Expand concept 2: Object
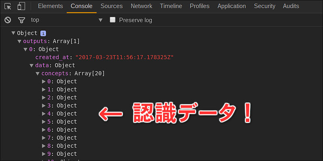The image size is (323, 161). 44,97
